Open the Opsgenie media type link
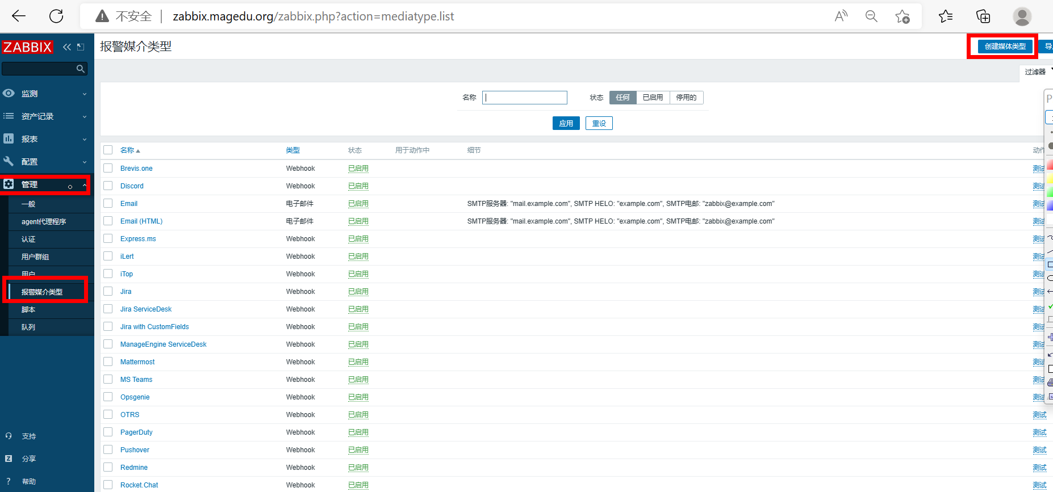 click(x=135, y=397)
